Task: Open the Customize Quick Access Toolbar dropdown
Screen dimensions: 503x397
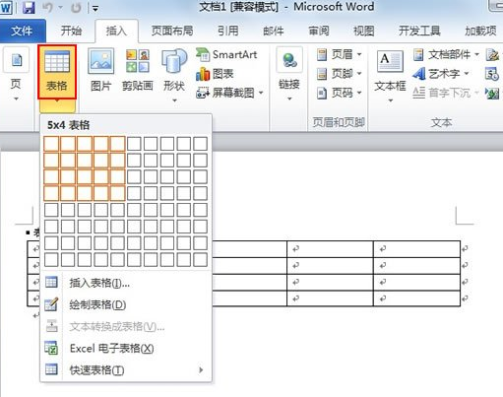Action: (x=95, y=9)
